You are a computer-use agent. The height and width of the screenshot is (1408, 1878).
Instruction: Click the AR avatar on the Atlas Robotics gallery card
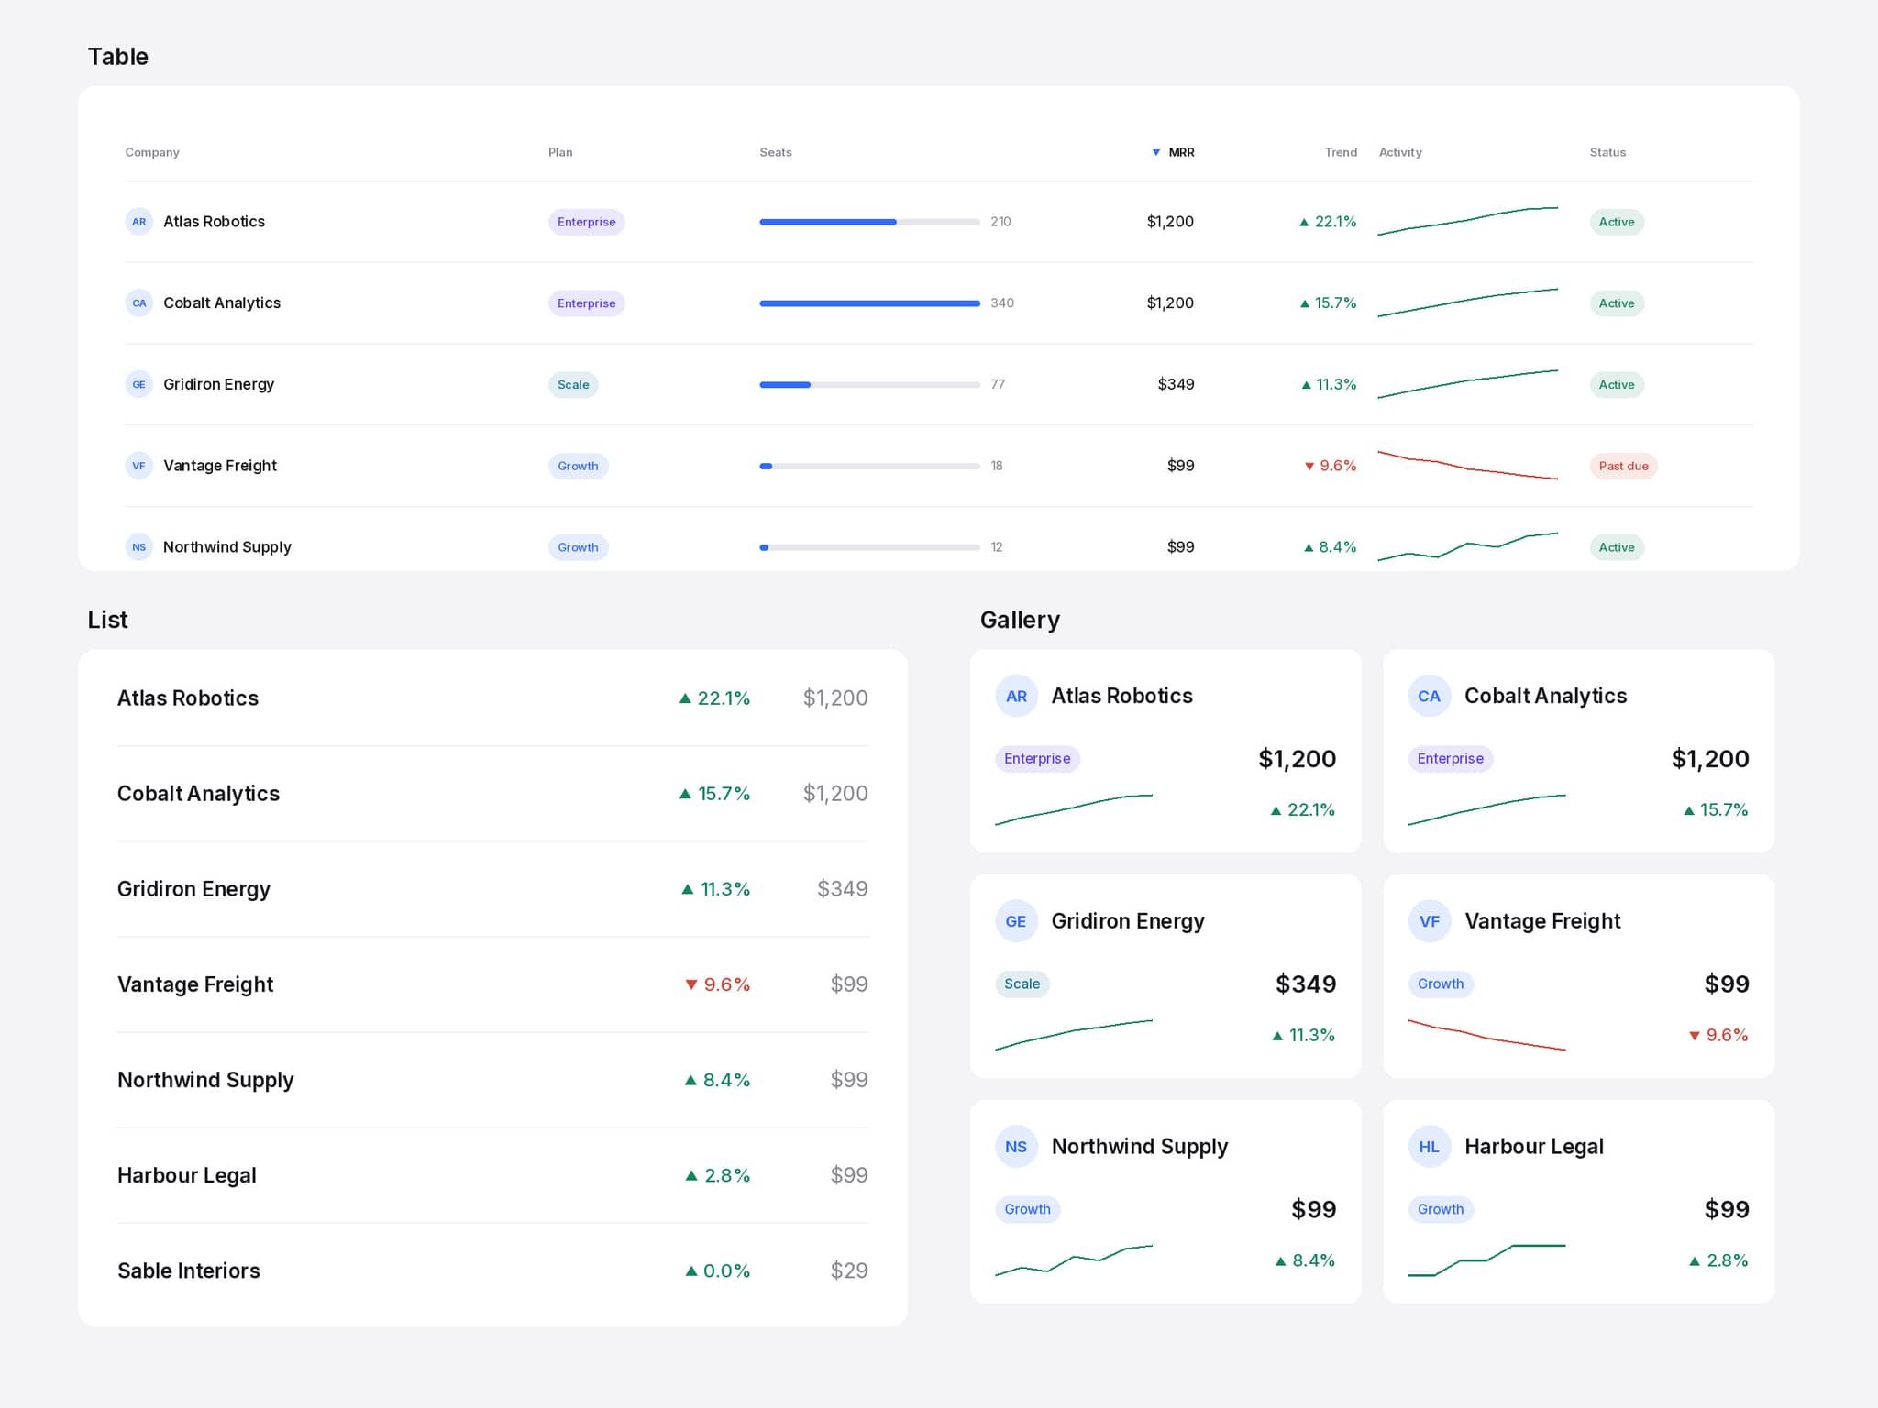pos(1016,696)
